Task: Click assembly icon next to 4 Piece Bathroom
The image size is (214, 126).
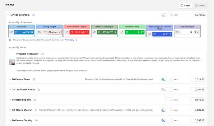Action: [34, 15]
